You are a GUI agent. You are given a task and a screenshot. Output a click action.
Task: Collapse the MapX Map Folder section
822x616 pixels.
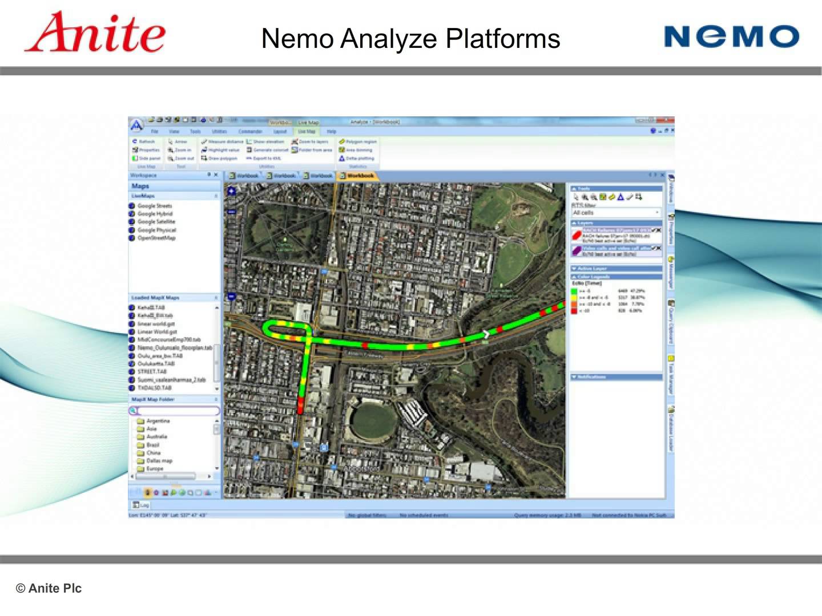coord(216,399)
